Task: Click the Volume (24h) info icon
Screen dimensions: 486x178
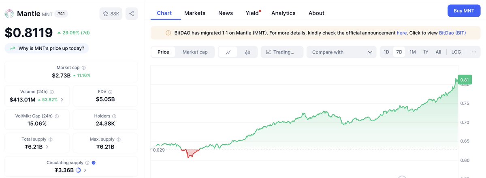Action: click(52, 92)
